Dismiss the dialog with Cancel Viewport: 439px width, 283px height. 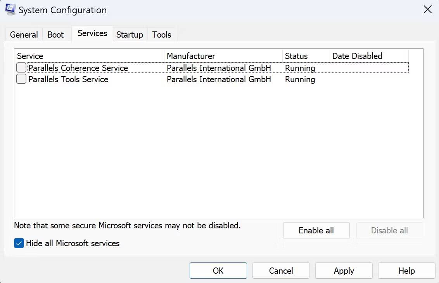tap(281, 271)
